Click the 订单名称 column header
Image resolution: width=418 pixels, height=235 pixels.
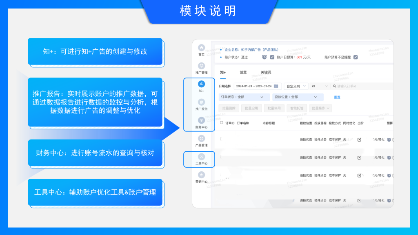point(243,123)
